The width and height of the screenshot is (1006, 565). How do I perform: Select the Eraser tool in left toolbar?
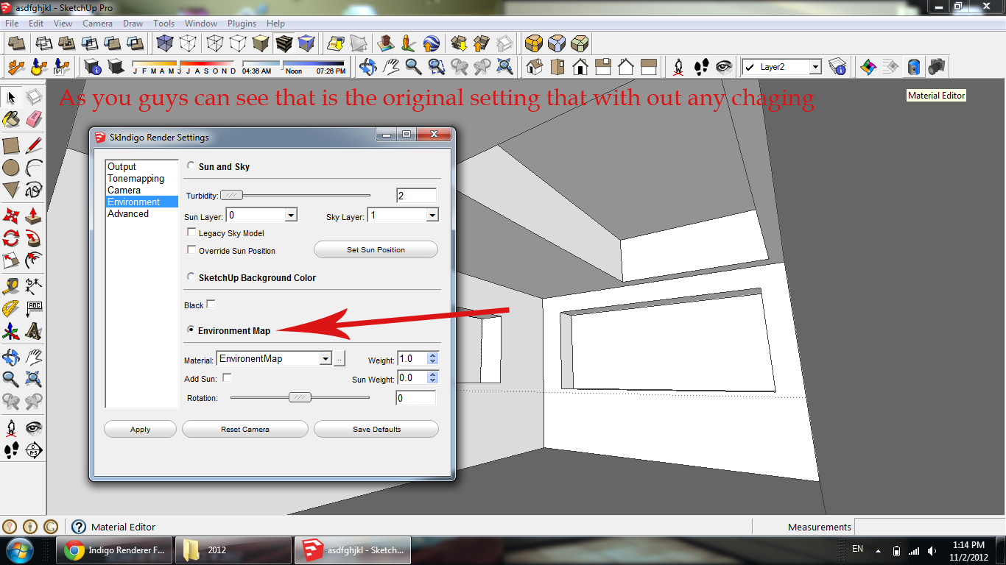[x=33, y=119]
